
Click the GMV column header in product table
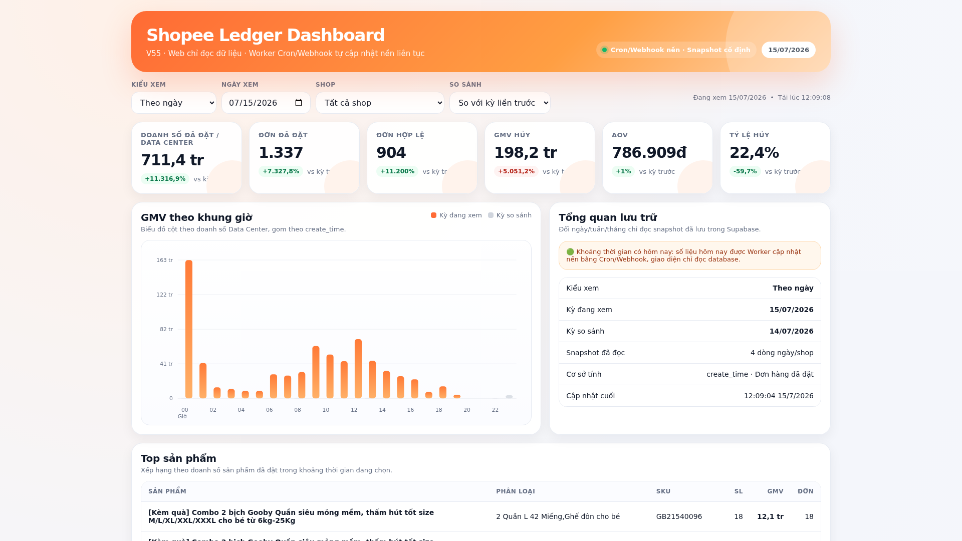775,491
